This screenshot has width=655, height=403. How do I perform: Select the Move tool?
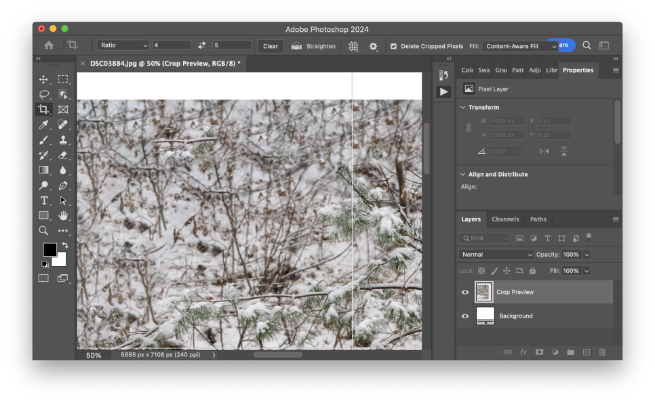[x=43, y=79]
